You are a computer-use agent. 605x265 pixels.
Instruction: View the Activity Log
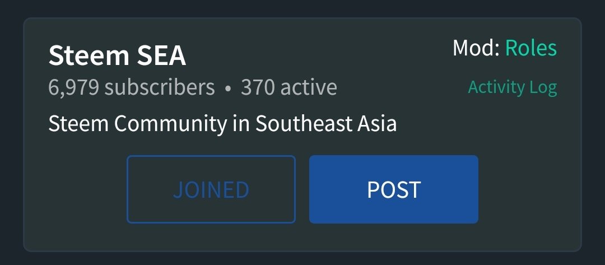(x=513, y=87)
